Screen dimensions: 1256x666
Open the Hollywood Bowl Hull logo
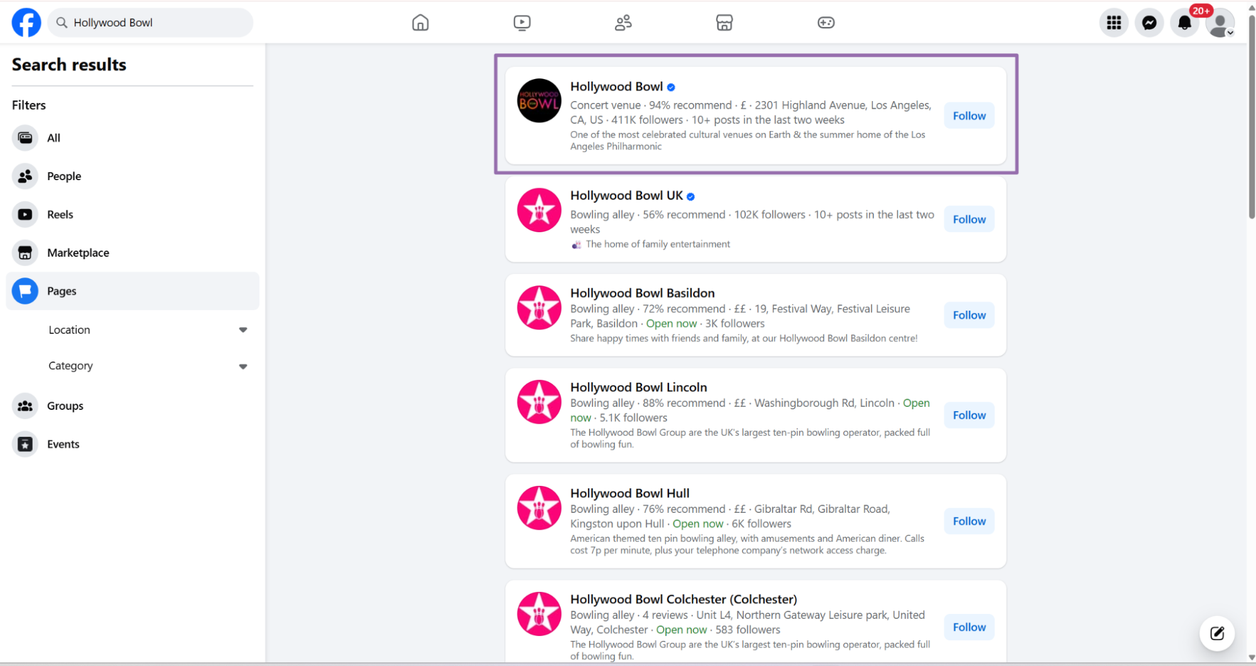pos(539,508)
